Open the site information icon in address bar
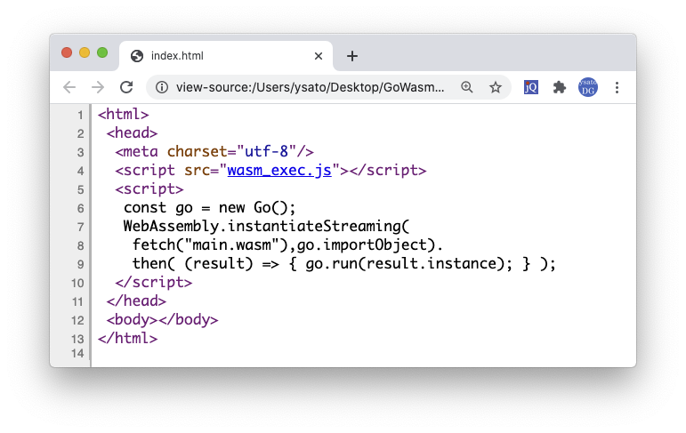Viewport: 686px width, 433px height. pos(161,87)
